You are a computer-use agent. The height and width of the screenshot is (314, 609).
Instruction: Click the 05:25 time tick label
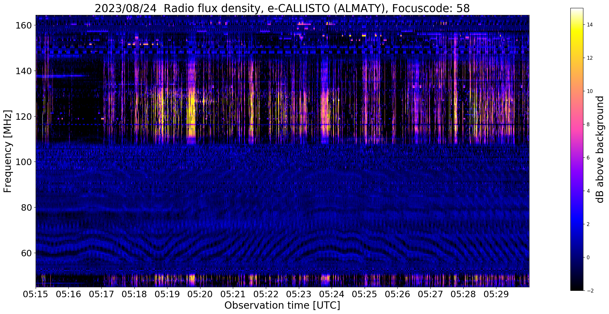(365, 294)
